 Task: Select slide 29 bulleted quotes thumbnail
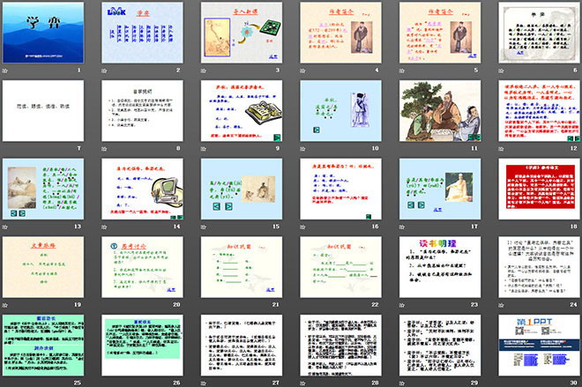440,346
